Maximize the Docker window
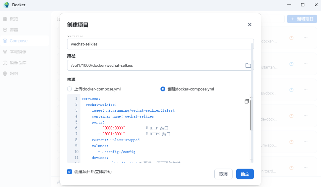321x187 pixels. (303, 5)
